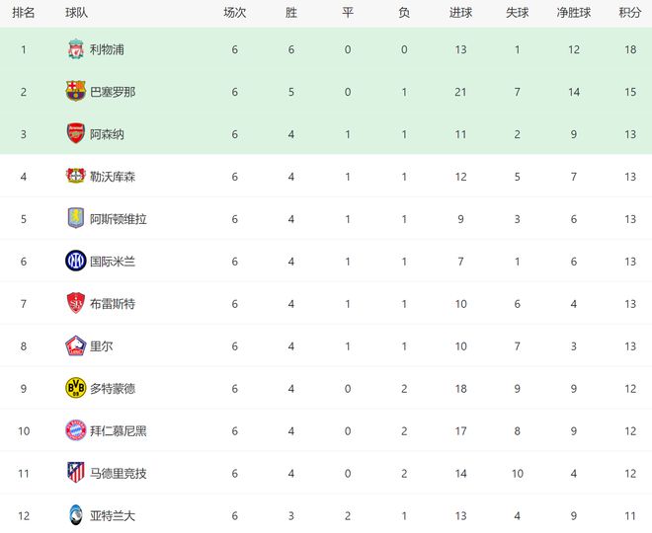This screenshot has height=533, width=652.
Task: Click the Lille club crest icon
Action: 76,345
